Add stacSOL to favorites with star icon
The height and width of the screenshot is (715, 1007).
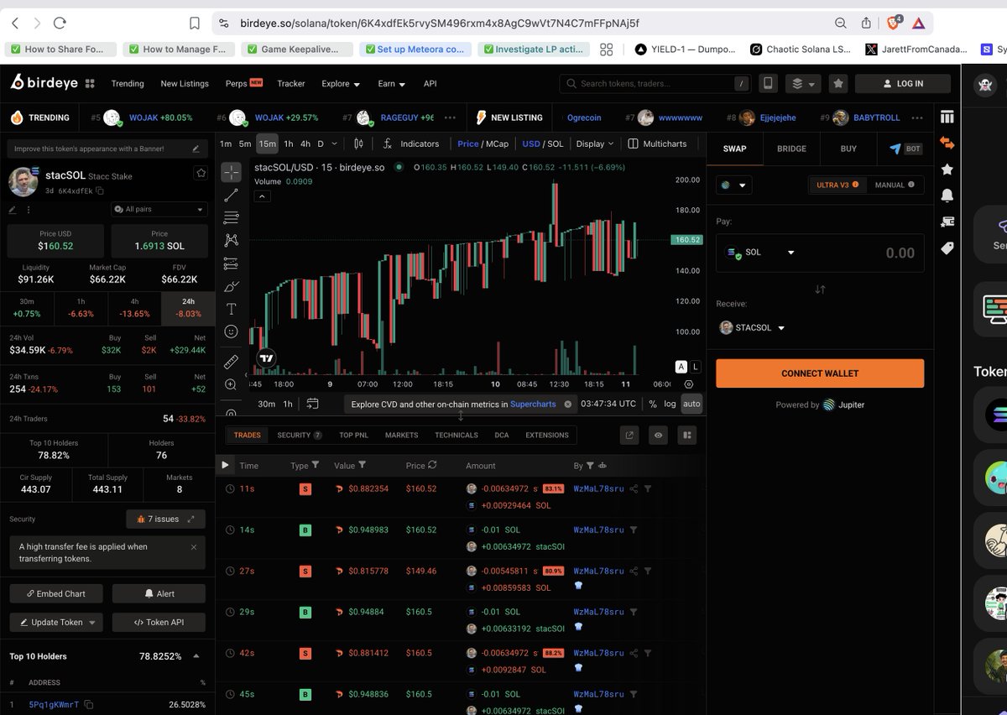click(x=201, y=173)
